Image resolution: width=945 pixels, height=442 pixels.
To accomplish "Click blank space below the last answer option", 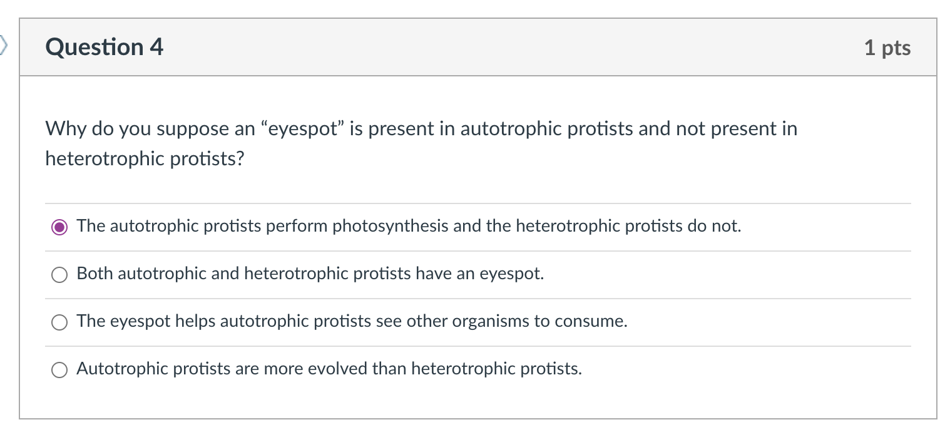I will (x=476, y=399).
